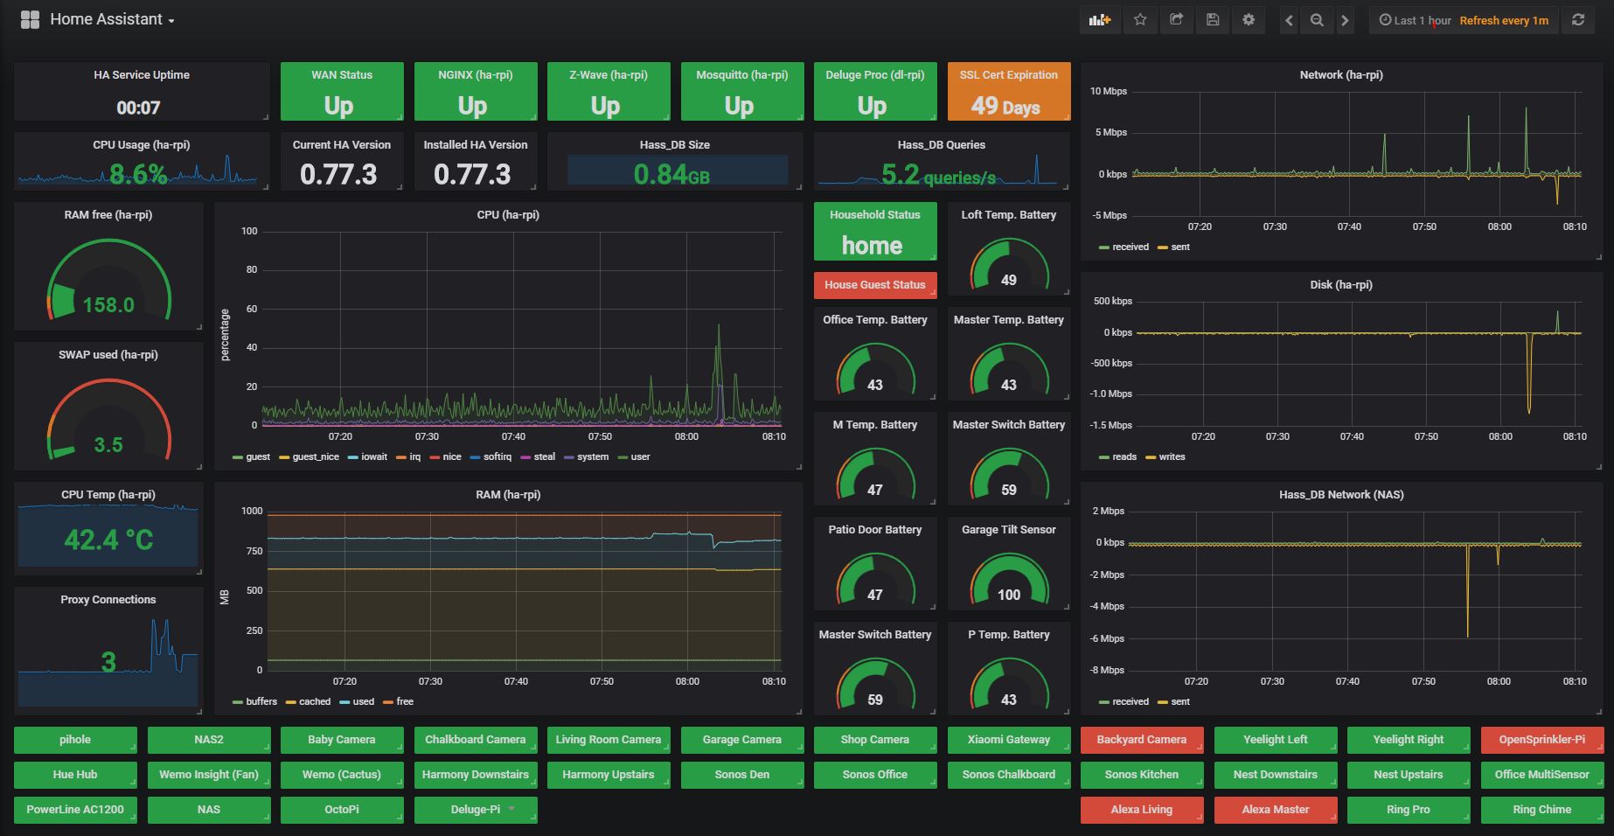Open Network (ha-rpi) panel title menu
Viewport: 1614px width, 836px height.
click(1341, 75)
